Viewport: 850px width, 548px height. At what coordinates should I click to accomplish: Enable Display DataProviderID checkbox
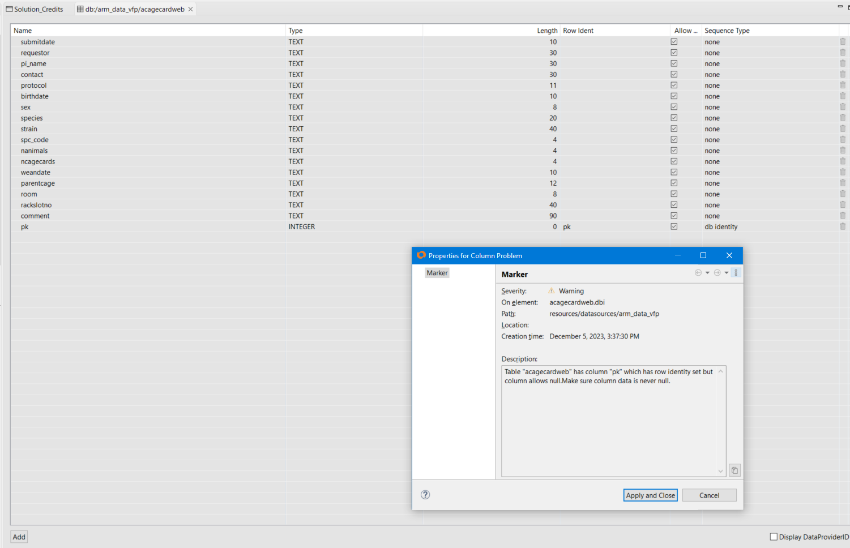pyautogui.click(x=774, y=537)
